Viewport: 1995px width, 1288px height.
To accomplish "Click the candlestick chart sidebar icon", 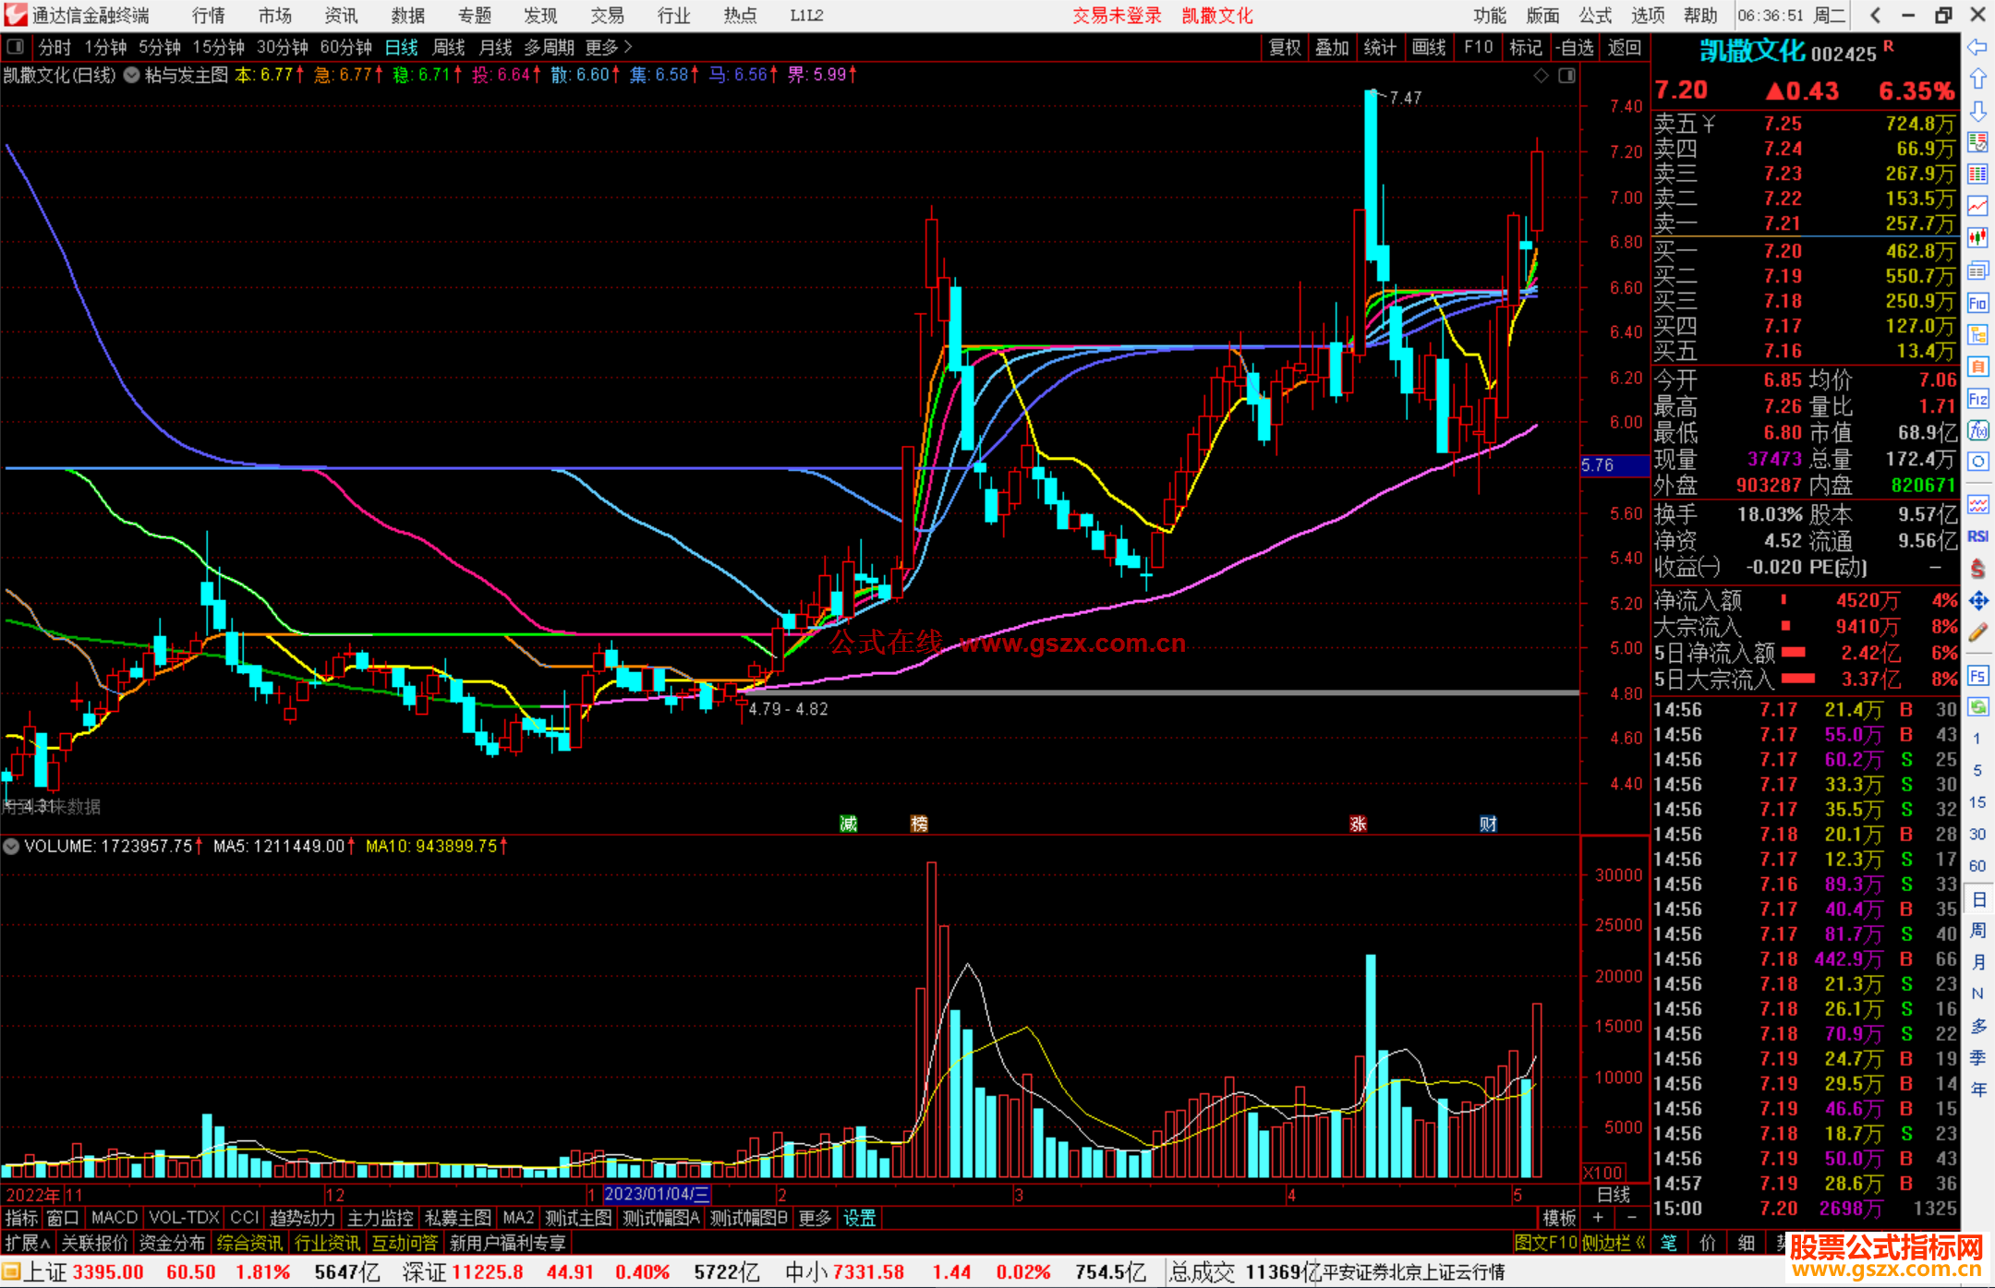I will pyautogui.click(x=1977, y=237).
